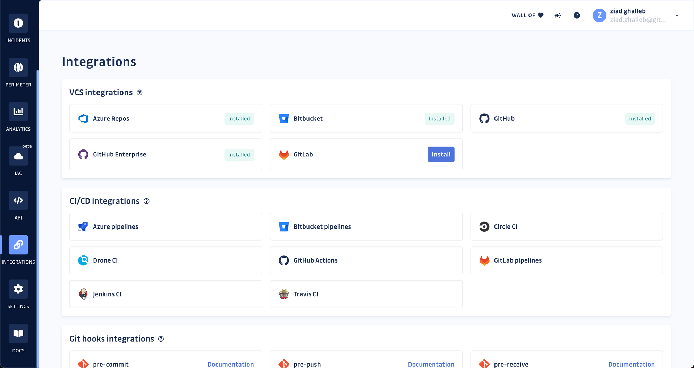Image resolution: width=694 pixels, height=368 pixels.
Task: Click the announcements megaphone icon
Action: (557, 15)
